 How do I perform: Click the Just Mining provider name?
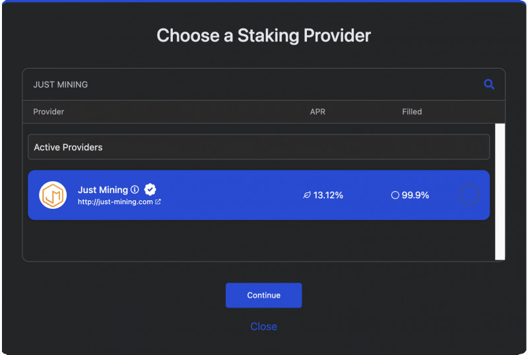coord(103,190)
